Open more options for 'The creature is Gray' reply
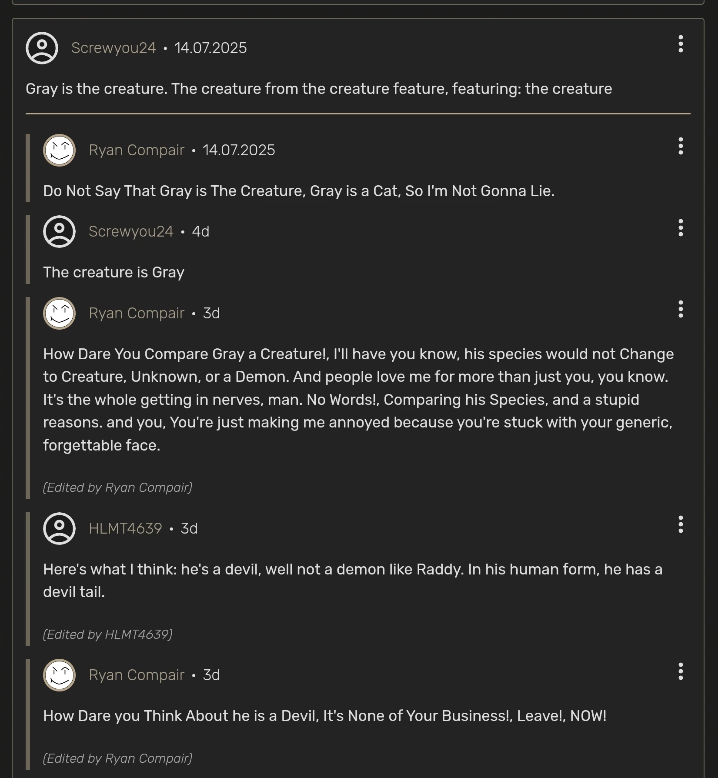718x778 pixels. coord(681,227)
